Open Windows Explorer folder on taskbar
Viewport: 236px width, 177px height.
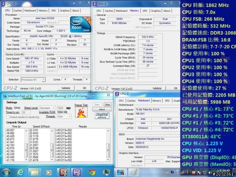(x=35, y=173)
